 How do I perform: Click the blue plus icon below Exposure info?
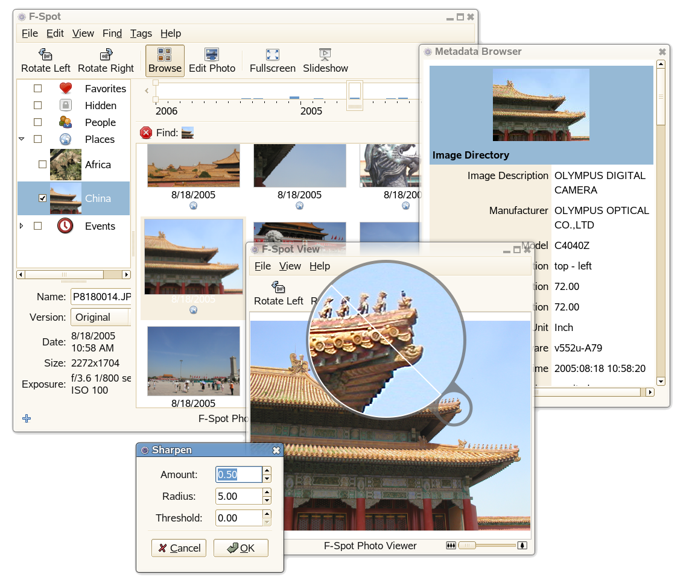coord(27,418)
